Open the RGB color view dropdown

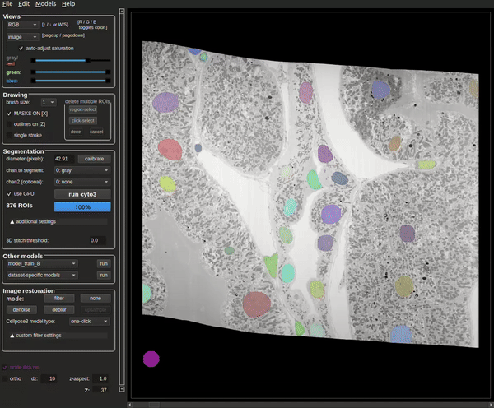pos(21,25)
